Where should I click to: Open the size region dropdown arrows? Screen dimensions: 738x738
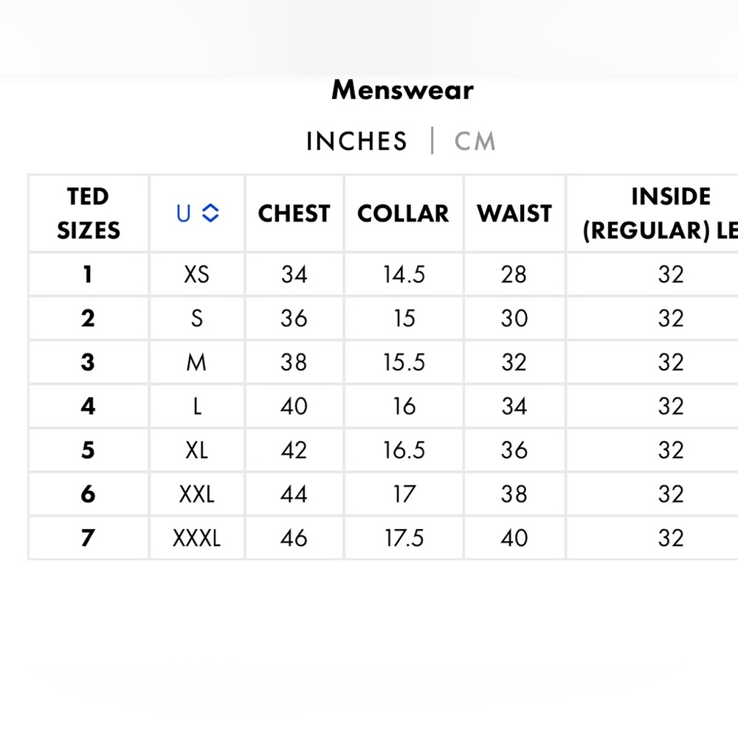tap(210, 213)
